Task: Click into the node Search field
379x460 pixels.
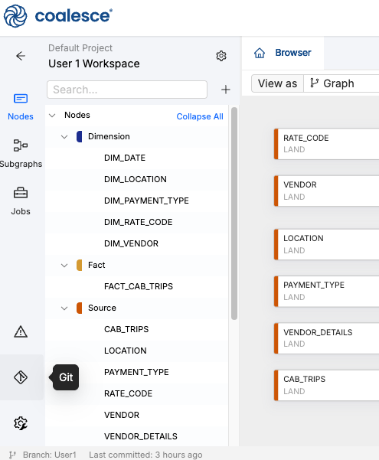Action: (x=127, y=90)
